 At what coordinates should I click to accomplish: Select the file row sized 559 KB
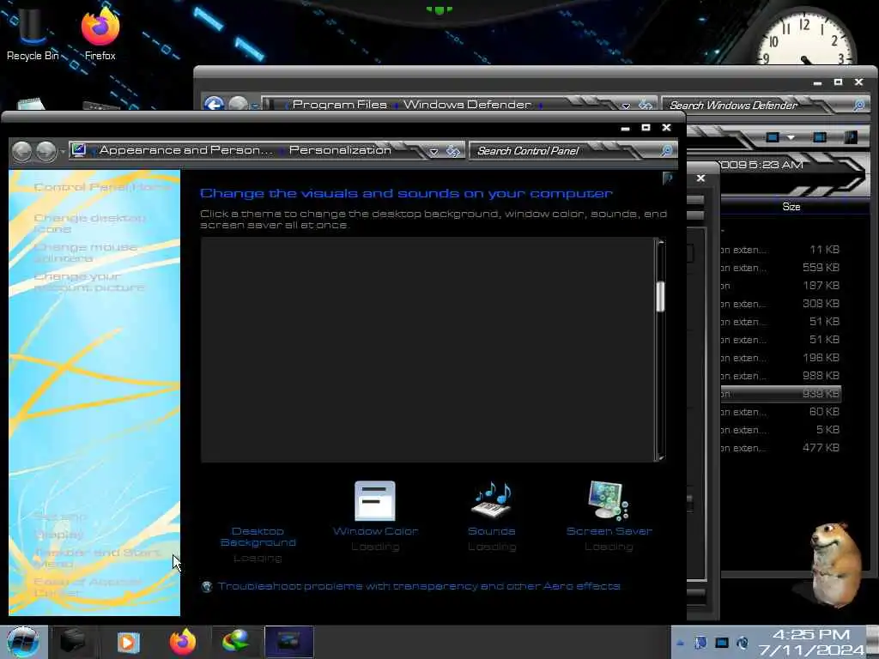780,268
